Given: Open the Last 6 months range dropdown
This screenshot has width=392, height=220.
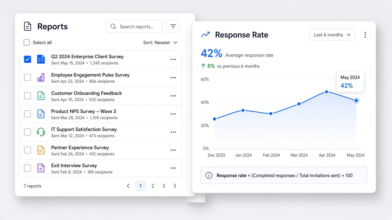Looking at the screenshot, I should click(332, 35).
